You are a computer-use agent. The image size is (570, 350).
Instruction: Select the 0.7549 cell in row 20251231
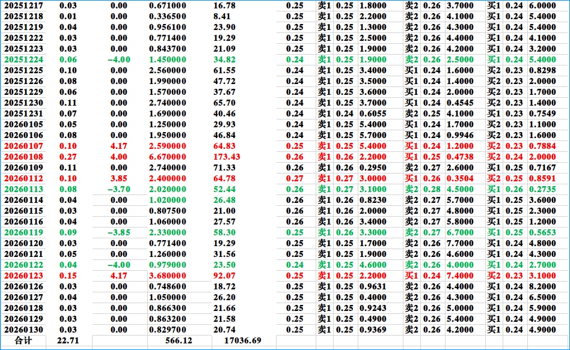(x=542, y=113)
